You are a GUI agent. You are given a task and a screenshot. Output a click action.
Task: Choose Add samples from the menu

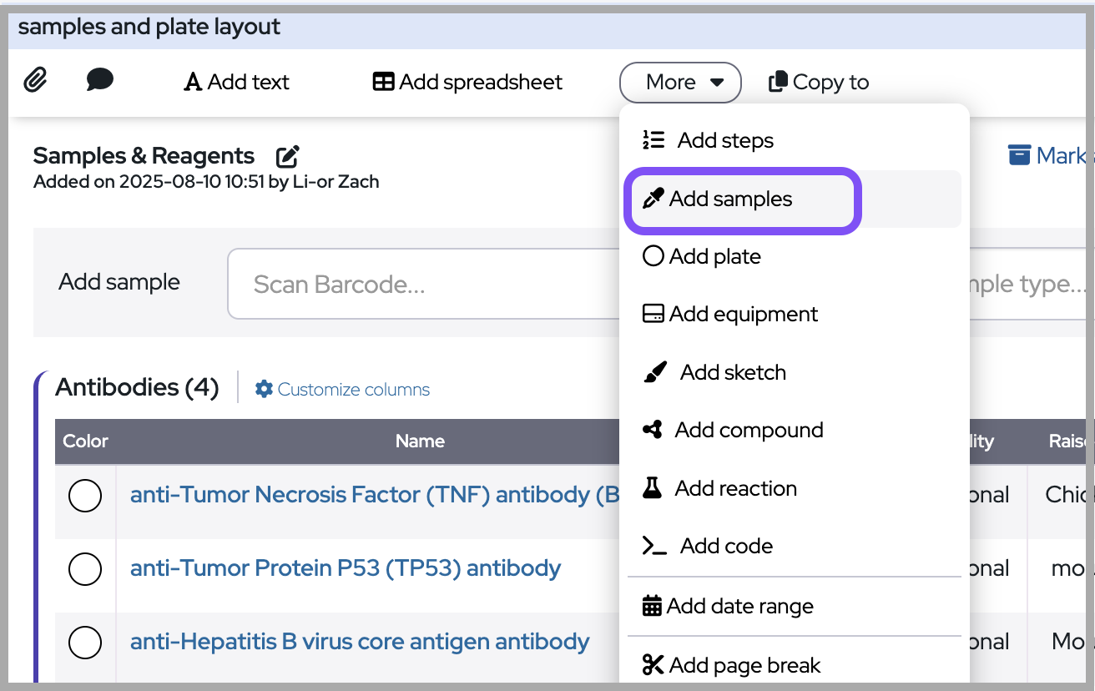(x=730, y=199)
